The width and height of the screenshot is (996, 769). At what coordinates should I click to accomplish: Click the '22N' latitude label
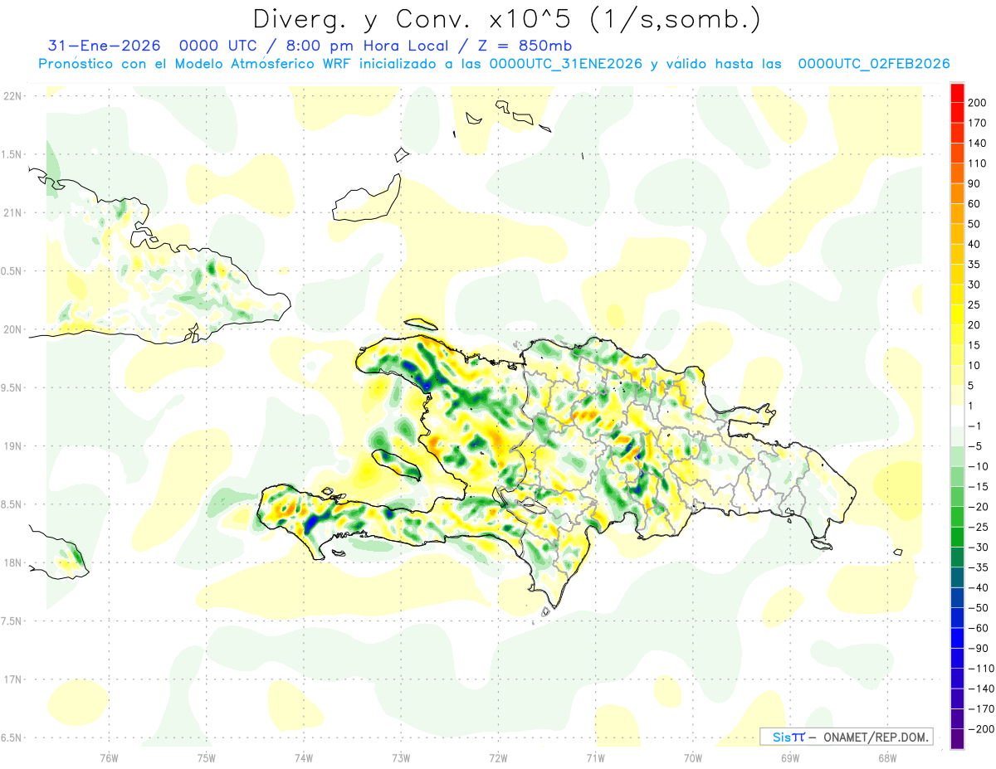pyautogui.click(x=12, y=95)
